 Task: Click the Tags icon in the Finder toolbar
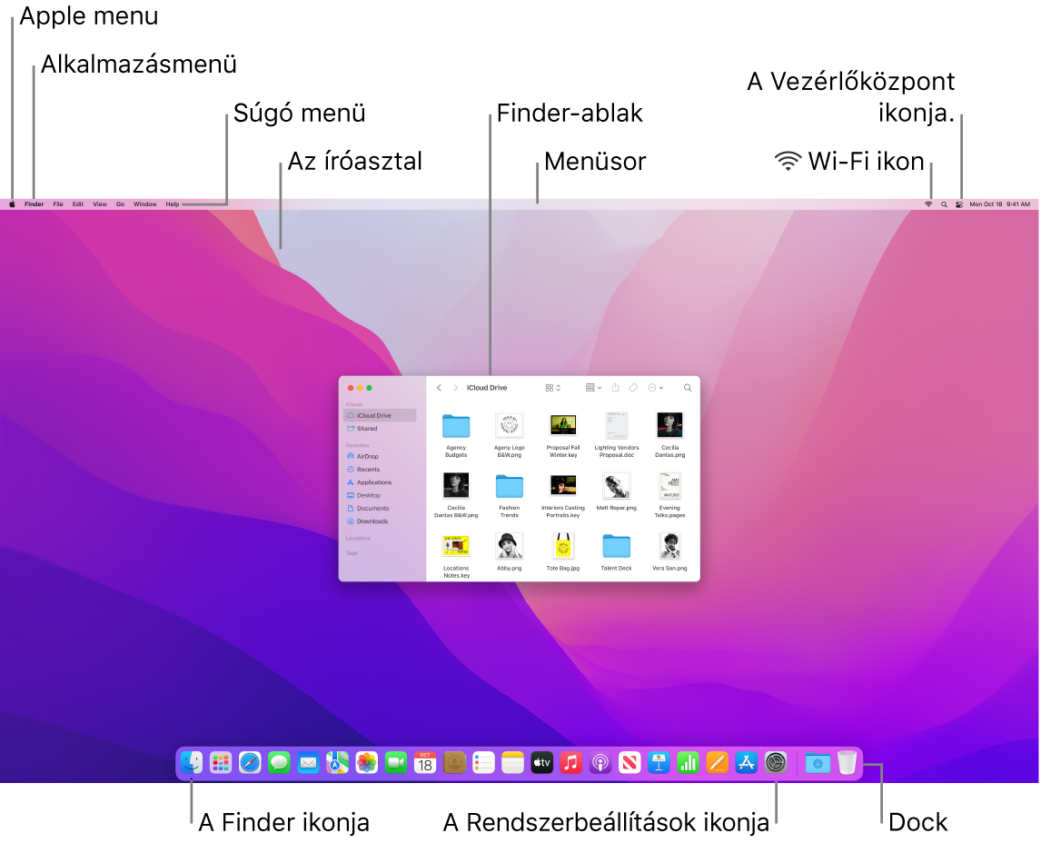(633, 388)
